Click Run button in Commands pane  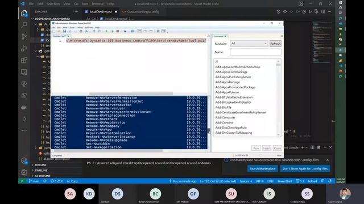click(x=256, y=148)
